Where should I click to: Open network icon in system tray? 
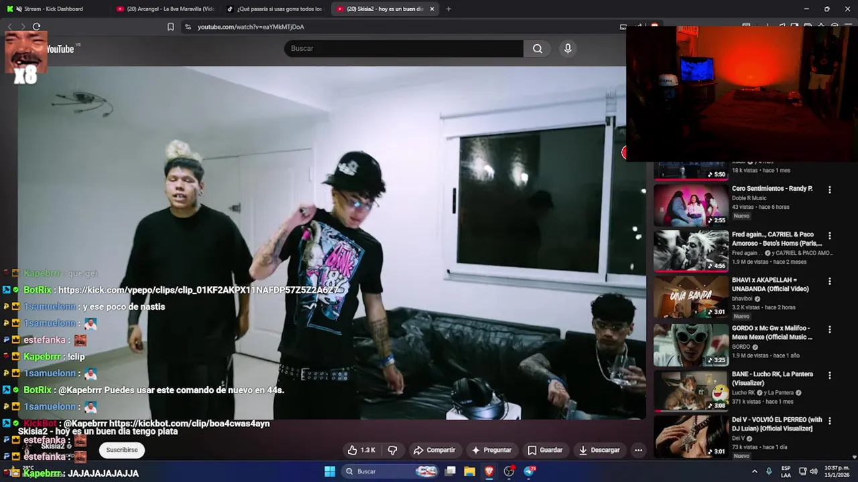coord(803,471)
